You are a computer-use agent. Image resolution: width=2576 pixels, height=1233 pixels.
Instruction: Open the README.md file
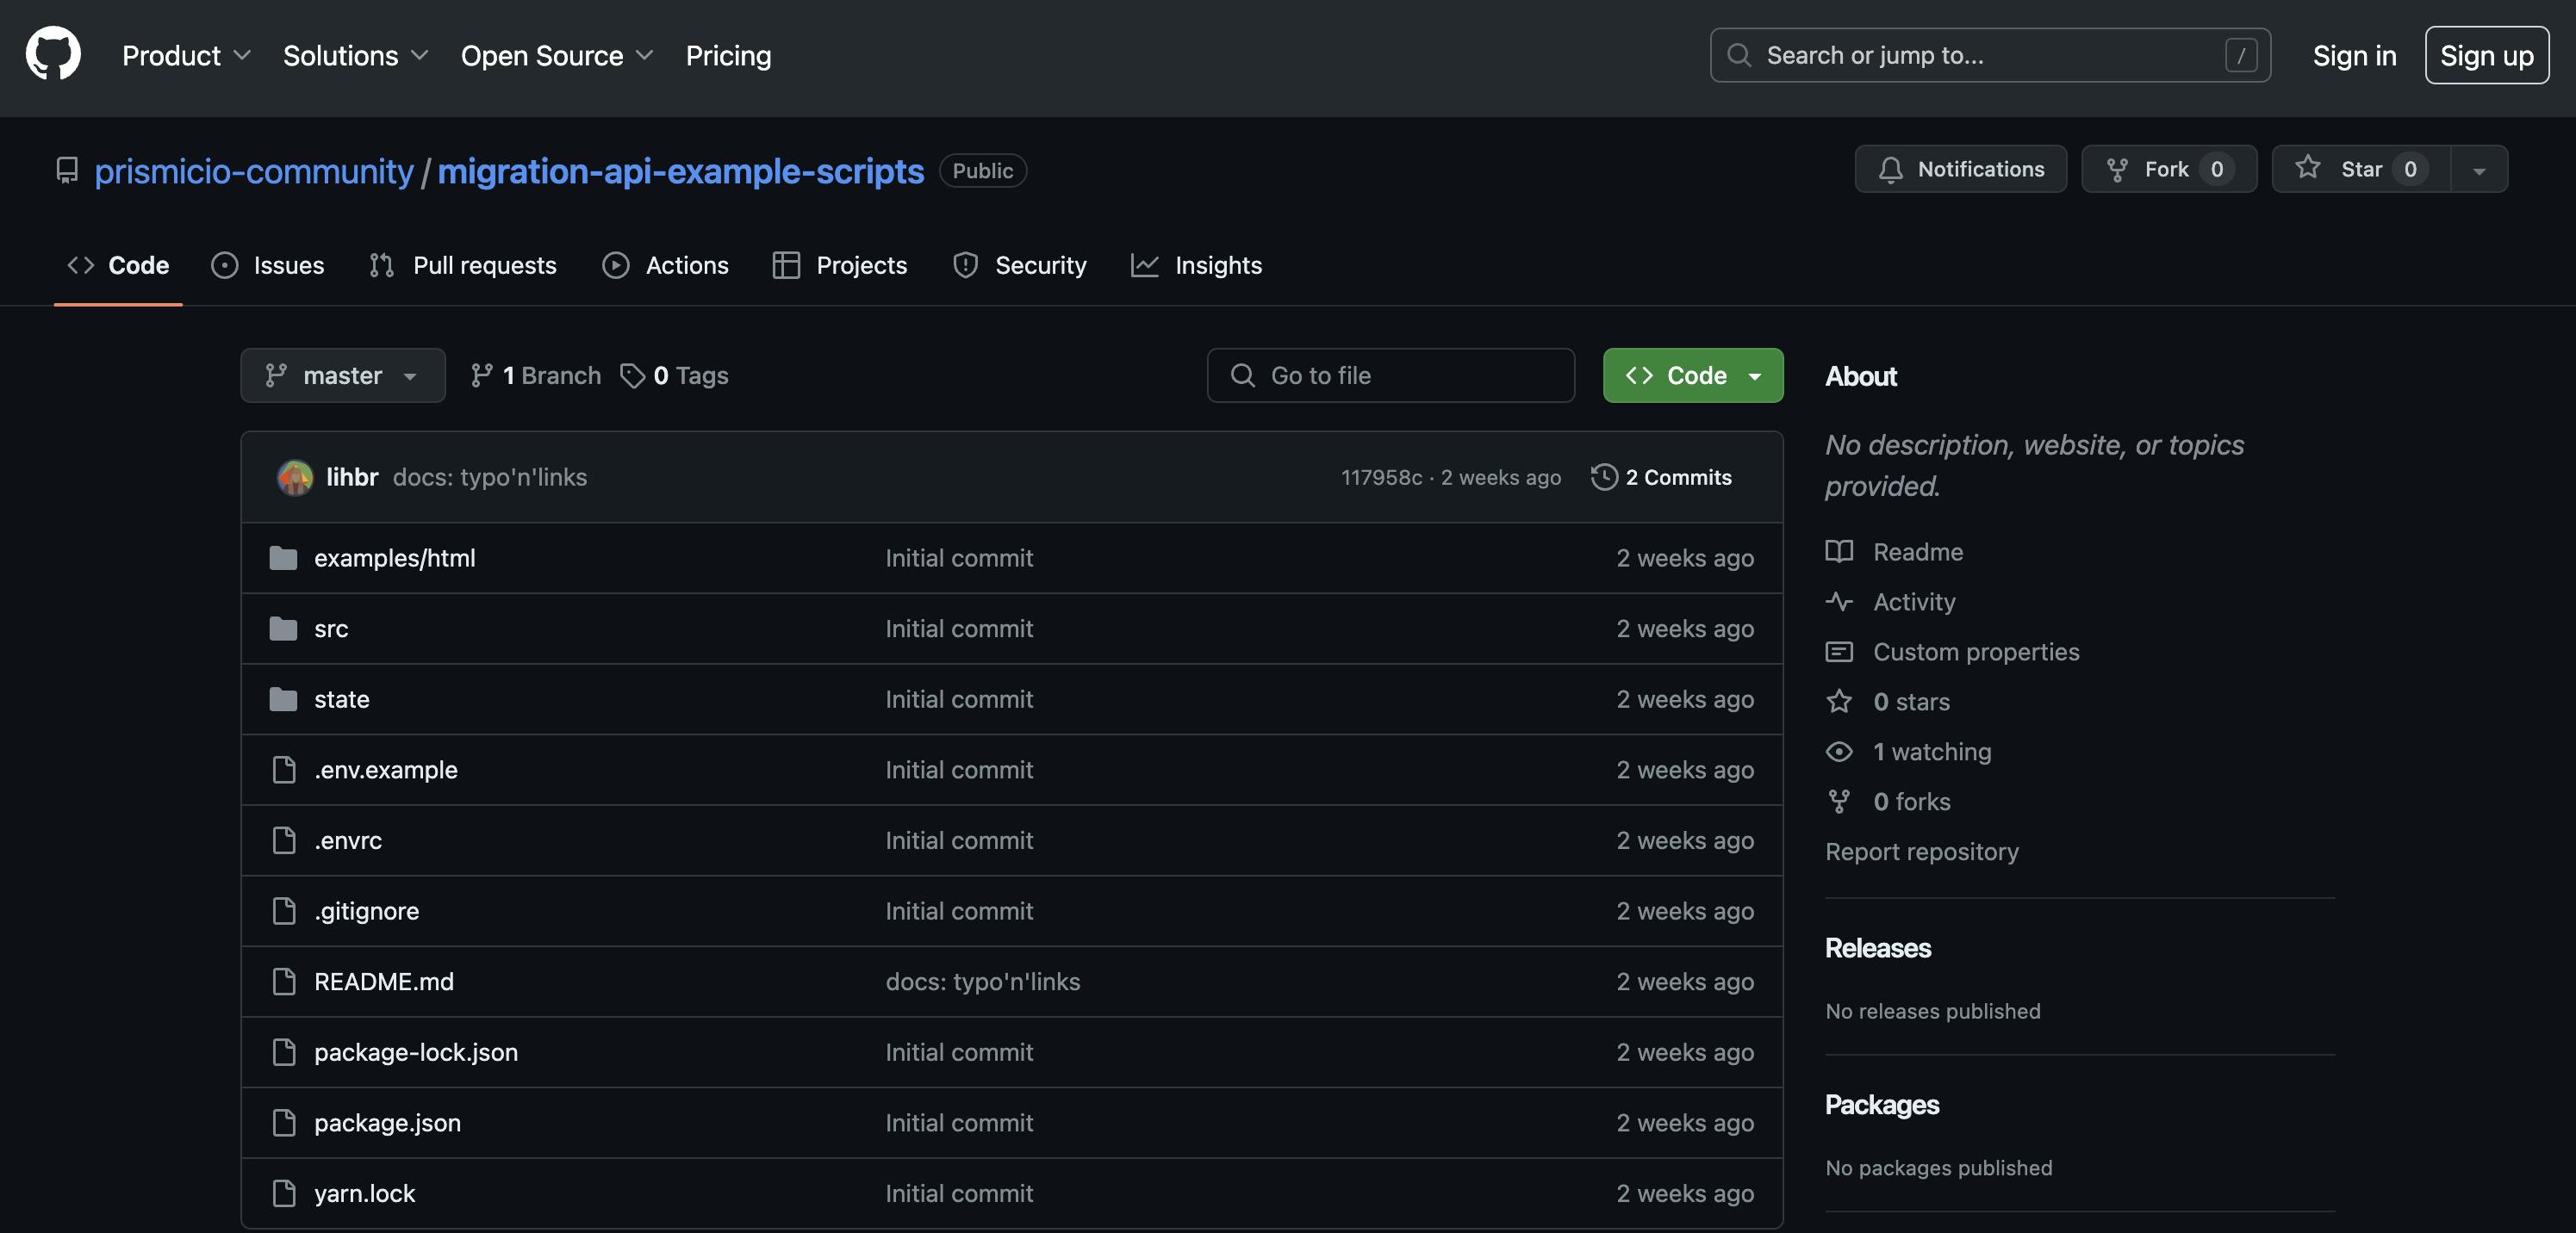384,982
